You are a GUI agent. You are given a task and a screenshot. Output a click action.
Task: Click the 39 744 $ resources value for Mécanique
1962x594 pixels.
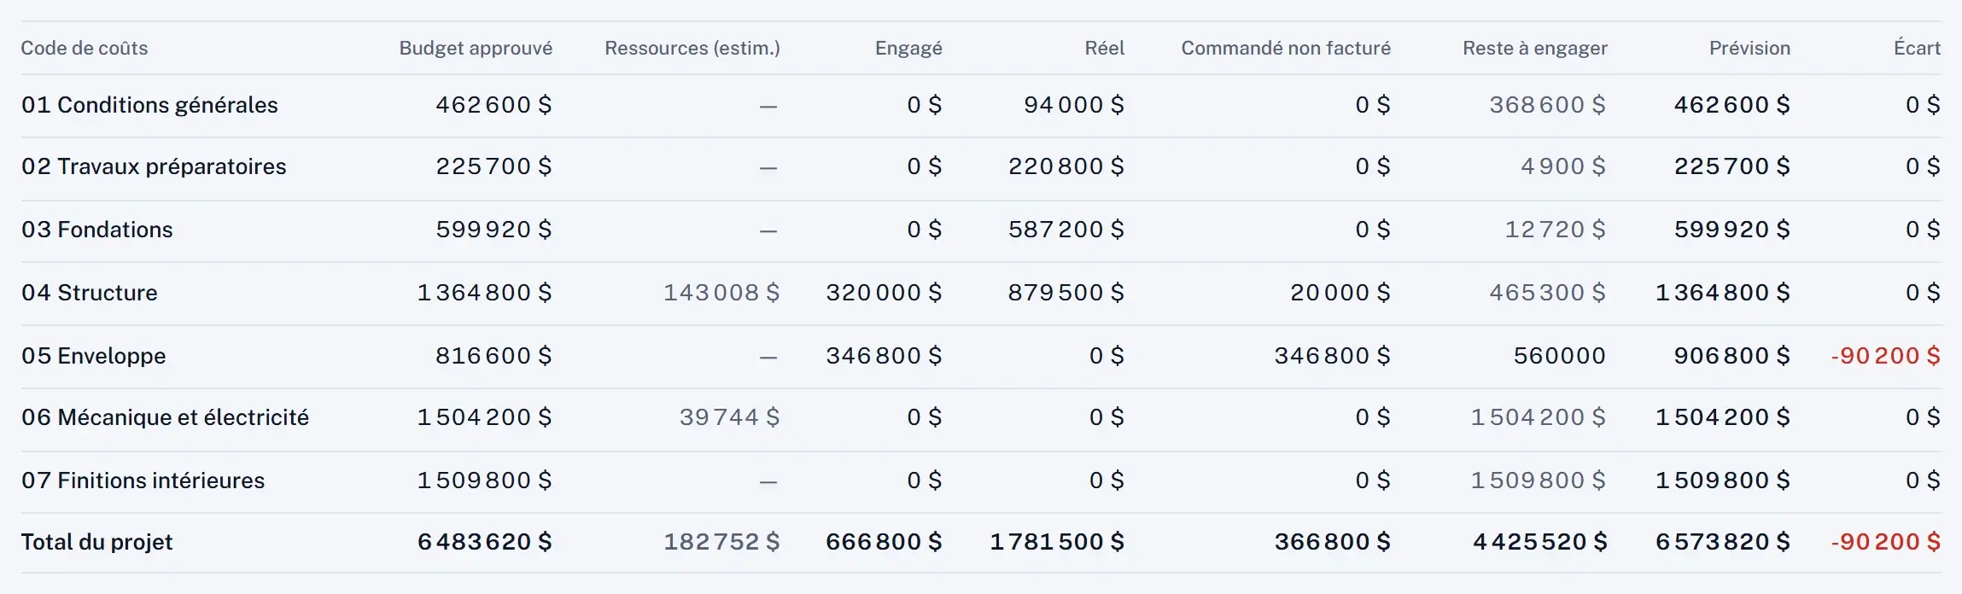(729, 417)
